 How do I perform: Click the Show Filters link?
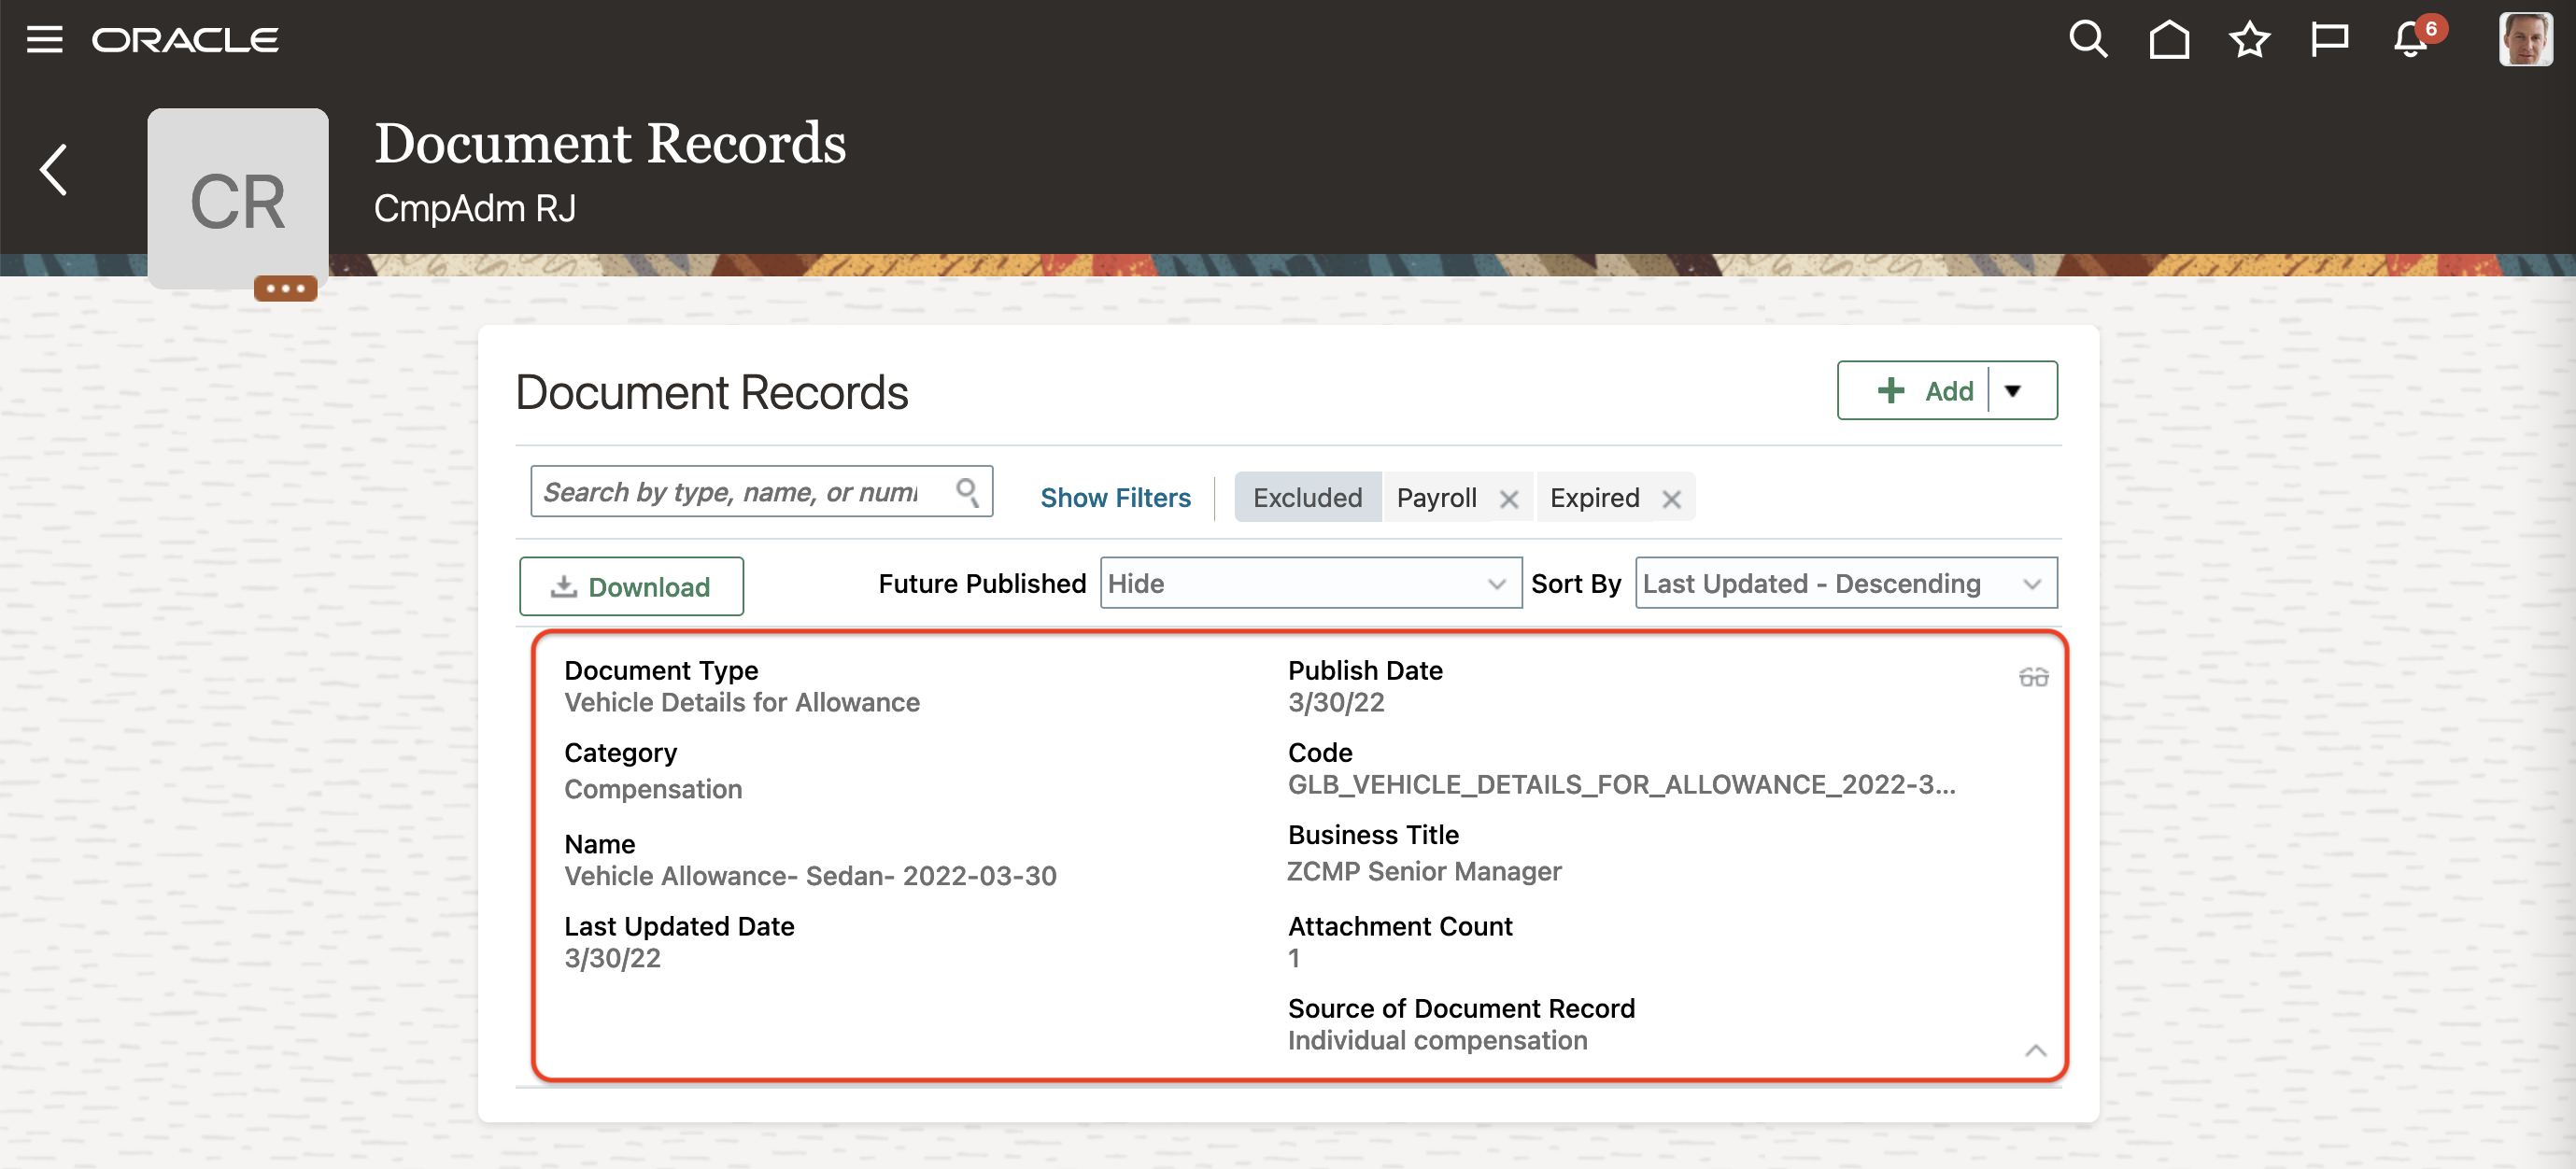point(1115,498)
